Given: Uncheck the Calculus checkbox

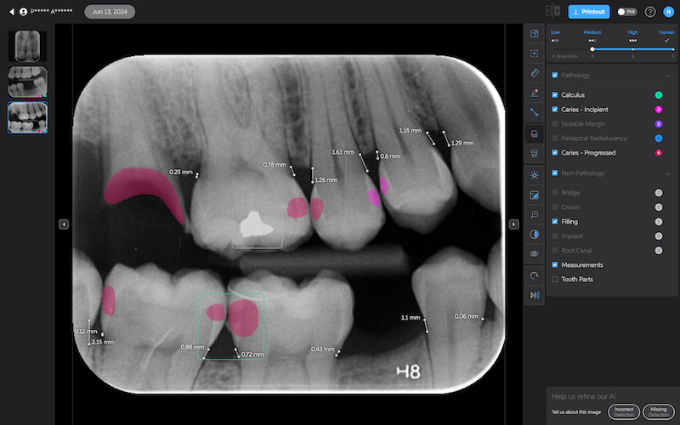Looking at the screenshot, I should click(555, 95).
